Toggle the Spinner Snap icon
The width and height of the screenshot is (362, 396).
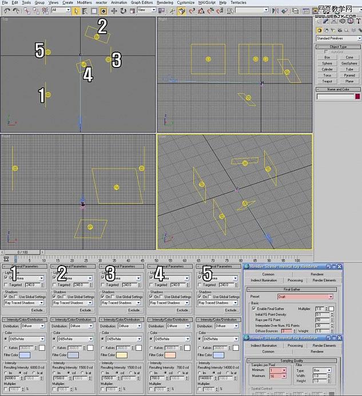(x=220, y=11)
